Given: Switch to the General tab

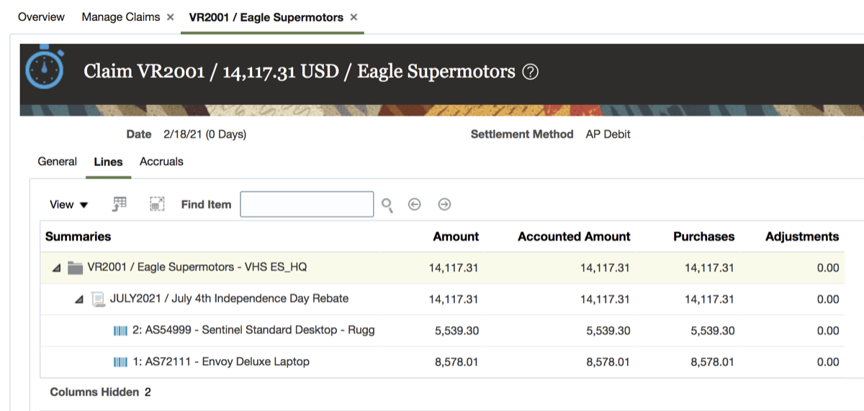Looking at the screenshot, I should coord(57,162).
